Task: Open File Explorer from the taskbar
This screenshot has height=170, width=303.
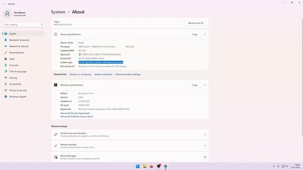Action: (144, 166)
